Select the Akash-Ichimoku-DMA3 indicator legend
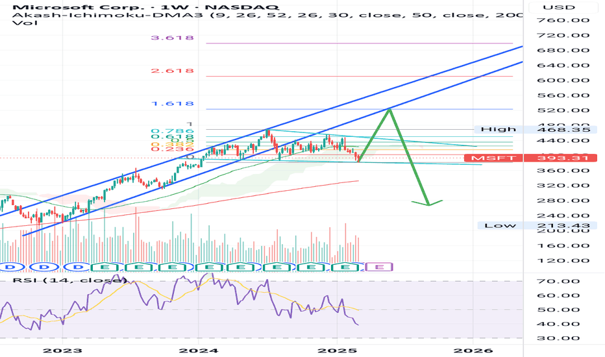The width and height of the screenshot is (605, 357). [x=268, y=15]
